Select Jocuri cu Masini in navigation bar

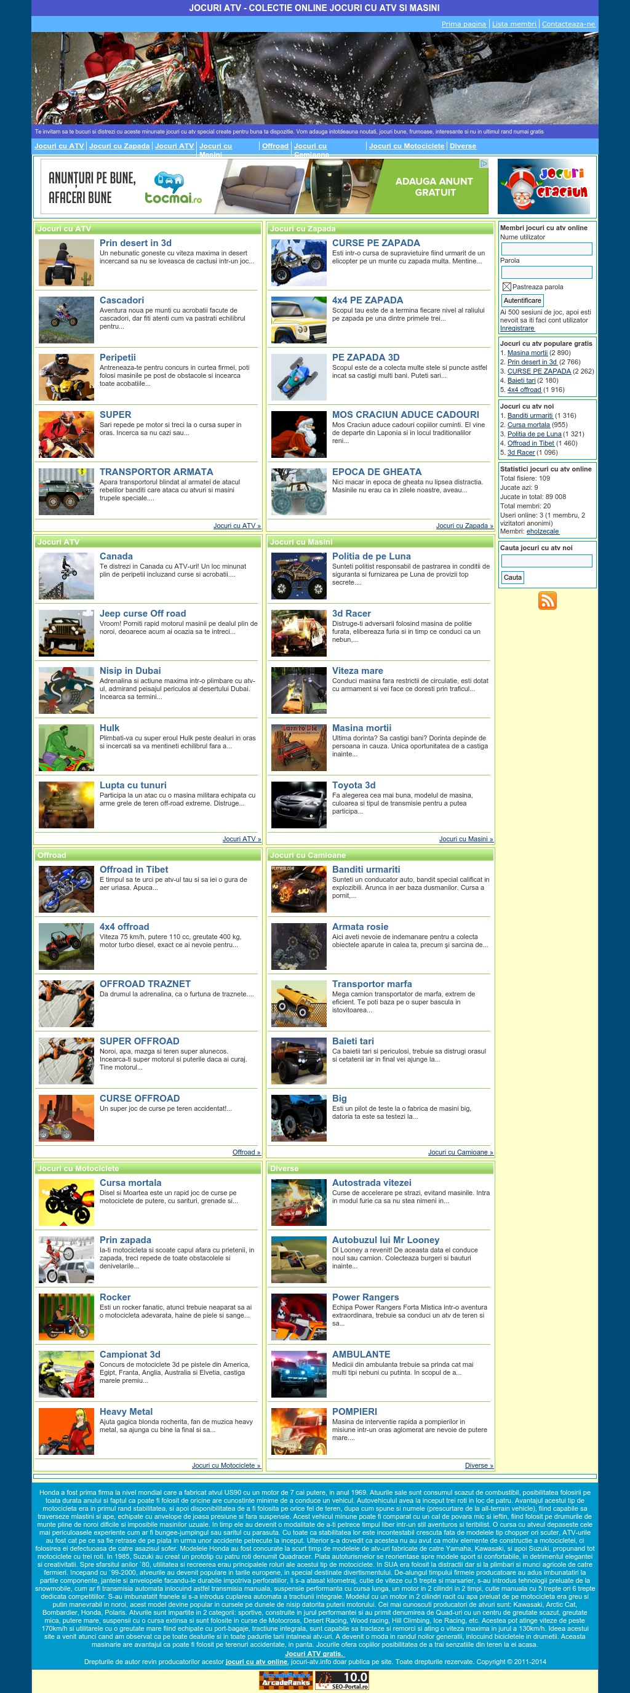[x=215, y=150]
